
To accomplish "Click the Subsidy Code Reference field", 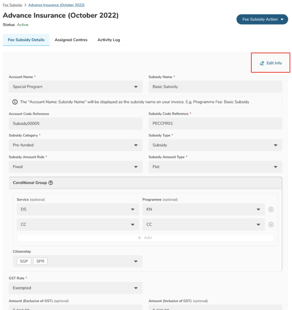I will pyautogui.click(x=215, y=124).
